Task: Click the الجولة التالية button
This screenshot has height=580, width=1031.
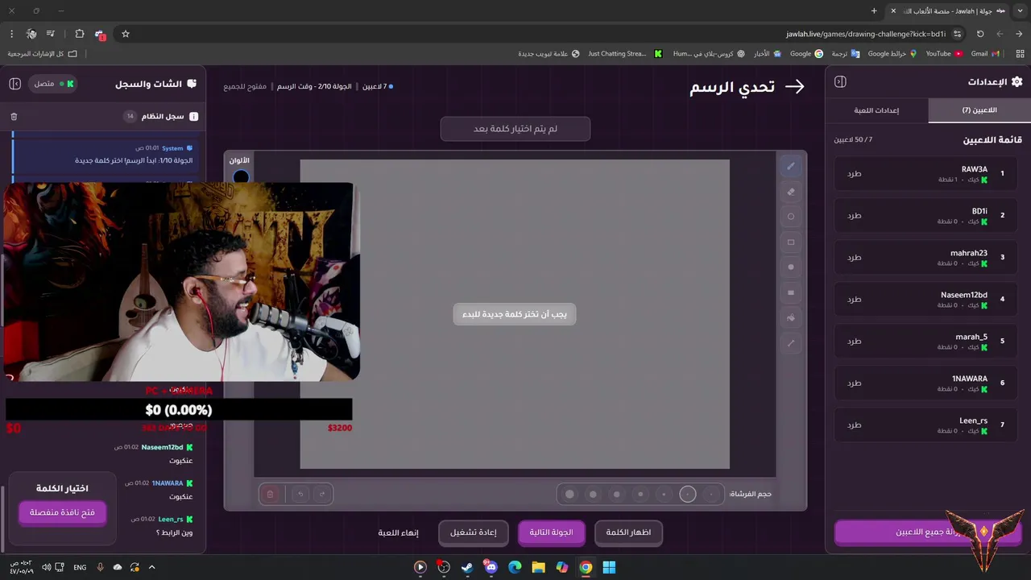Action: (551, 532)
